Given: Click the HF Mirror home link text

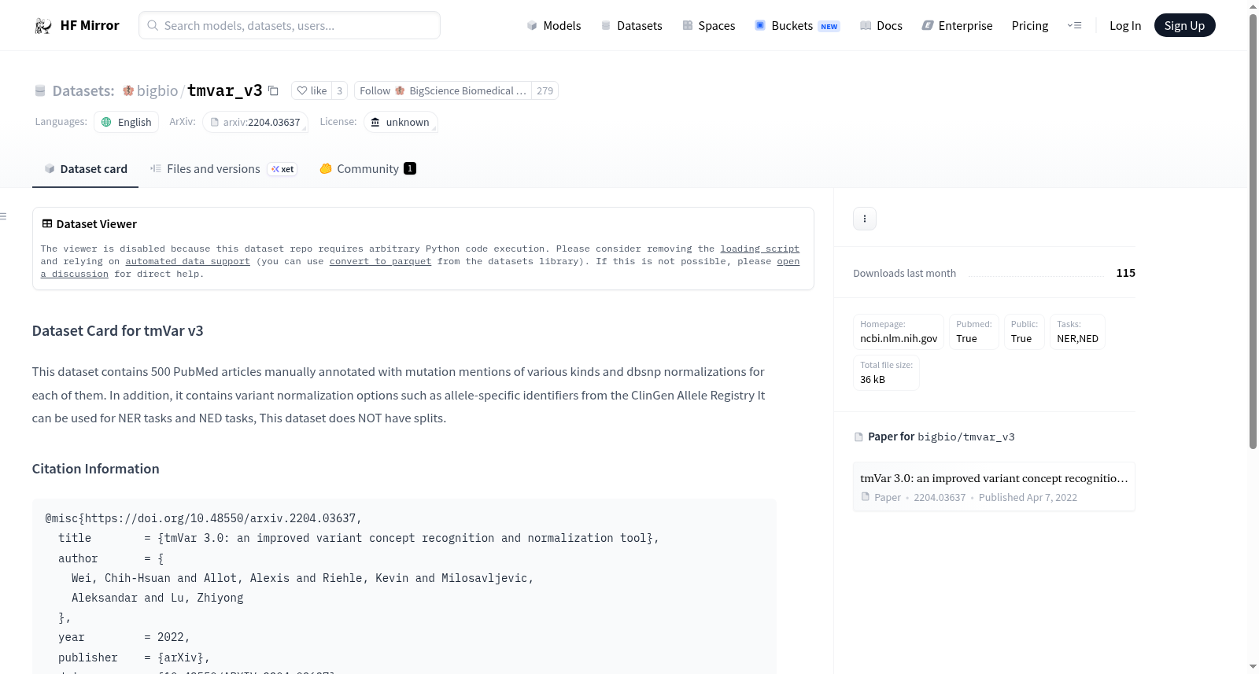Looking at the screenshot, I should (x=90, y=26).
